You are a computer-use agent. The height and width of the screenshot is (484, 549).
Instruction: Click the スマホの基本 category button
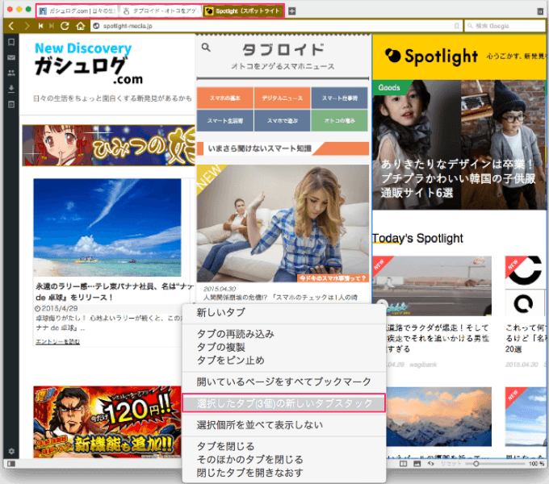(x=224, y=98)
